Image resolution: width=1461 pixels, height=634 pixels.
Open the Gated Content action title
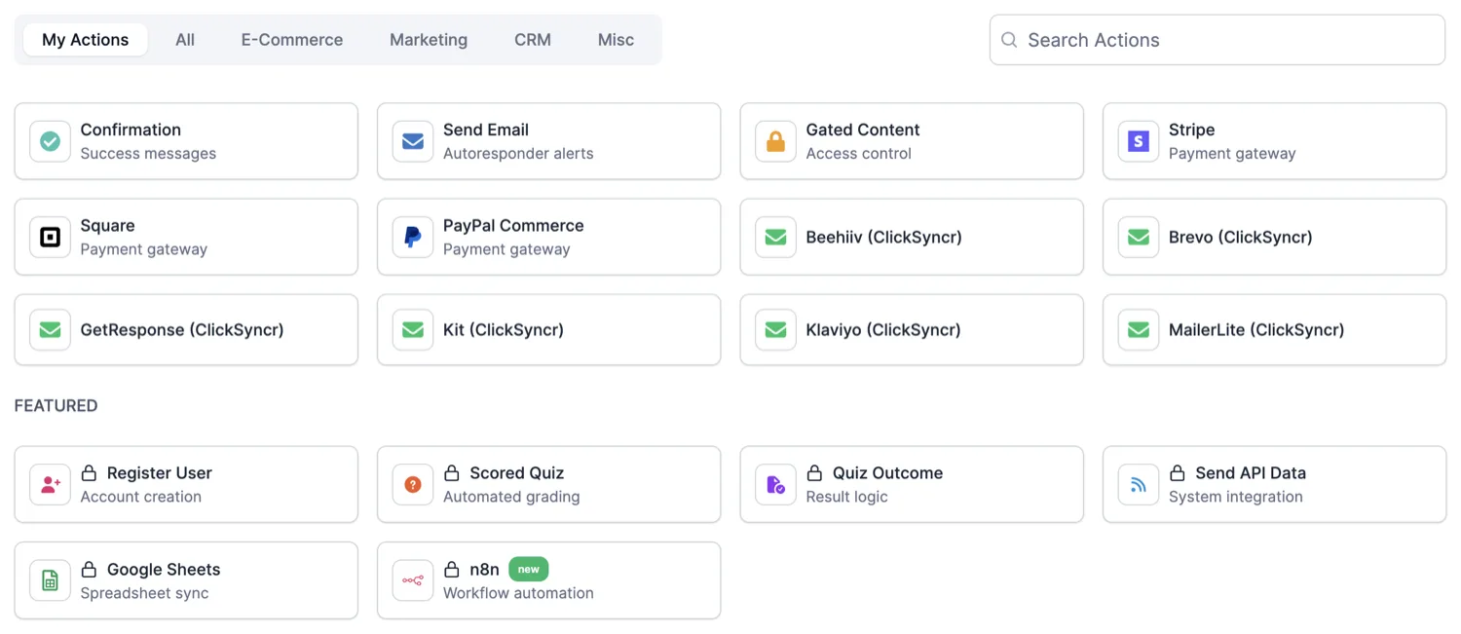pos(863,130)
